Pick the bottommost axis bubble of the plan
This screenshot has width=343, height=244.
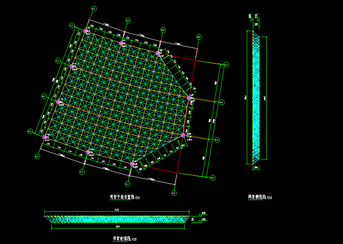pyautogui.click(x=173, y=192)
